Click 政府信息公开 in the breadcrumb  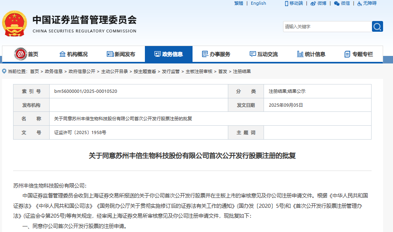[x=82, y=71]
